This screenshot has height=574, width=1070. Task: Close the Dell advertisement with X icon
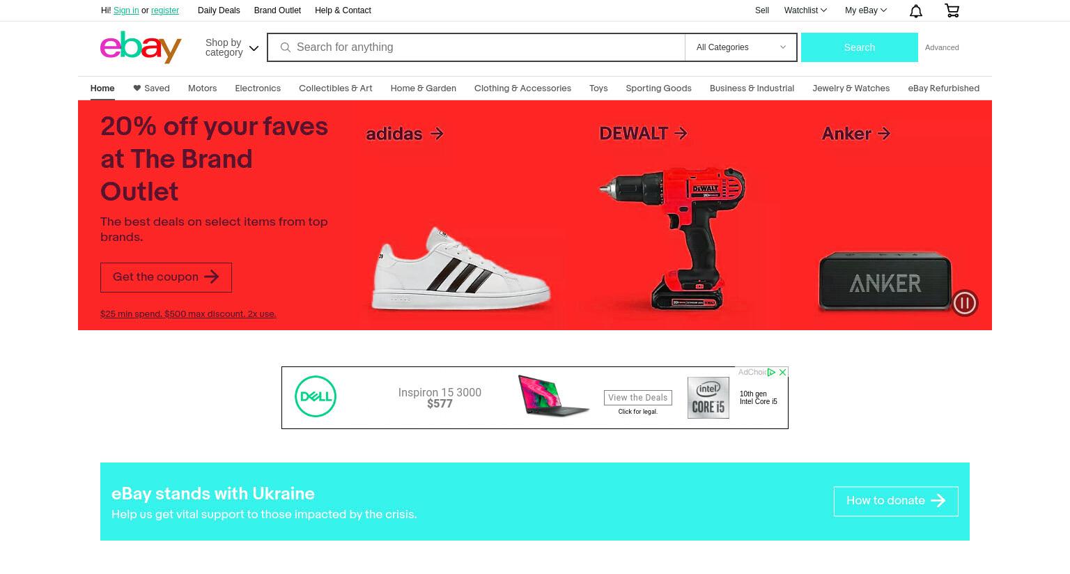[782, 372]
